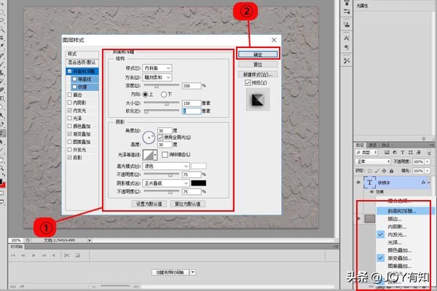The image size is (437, 291).
Task: Toggle the 预览(V) preview checkbox
Action: [248, 83]
